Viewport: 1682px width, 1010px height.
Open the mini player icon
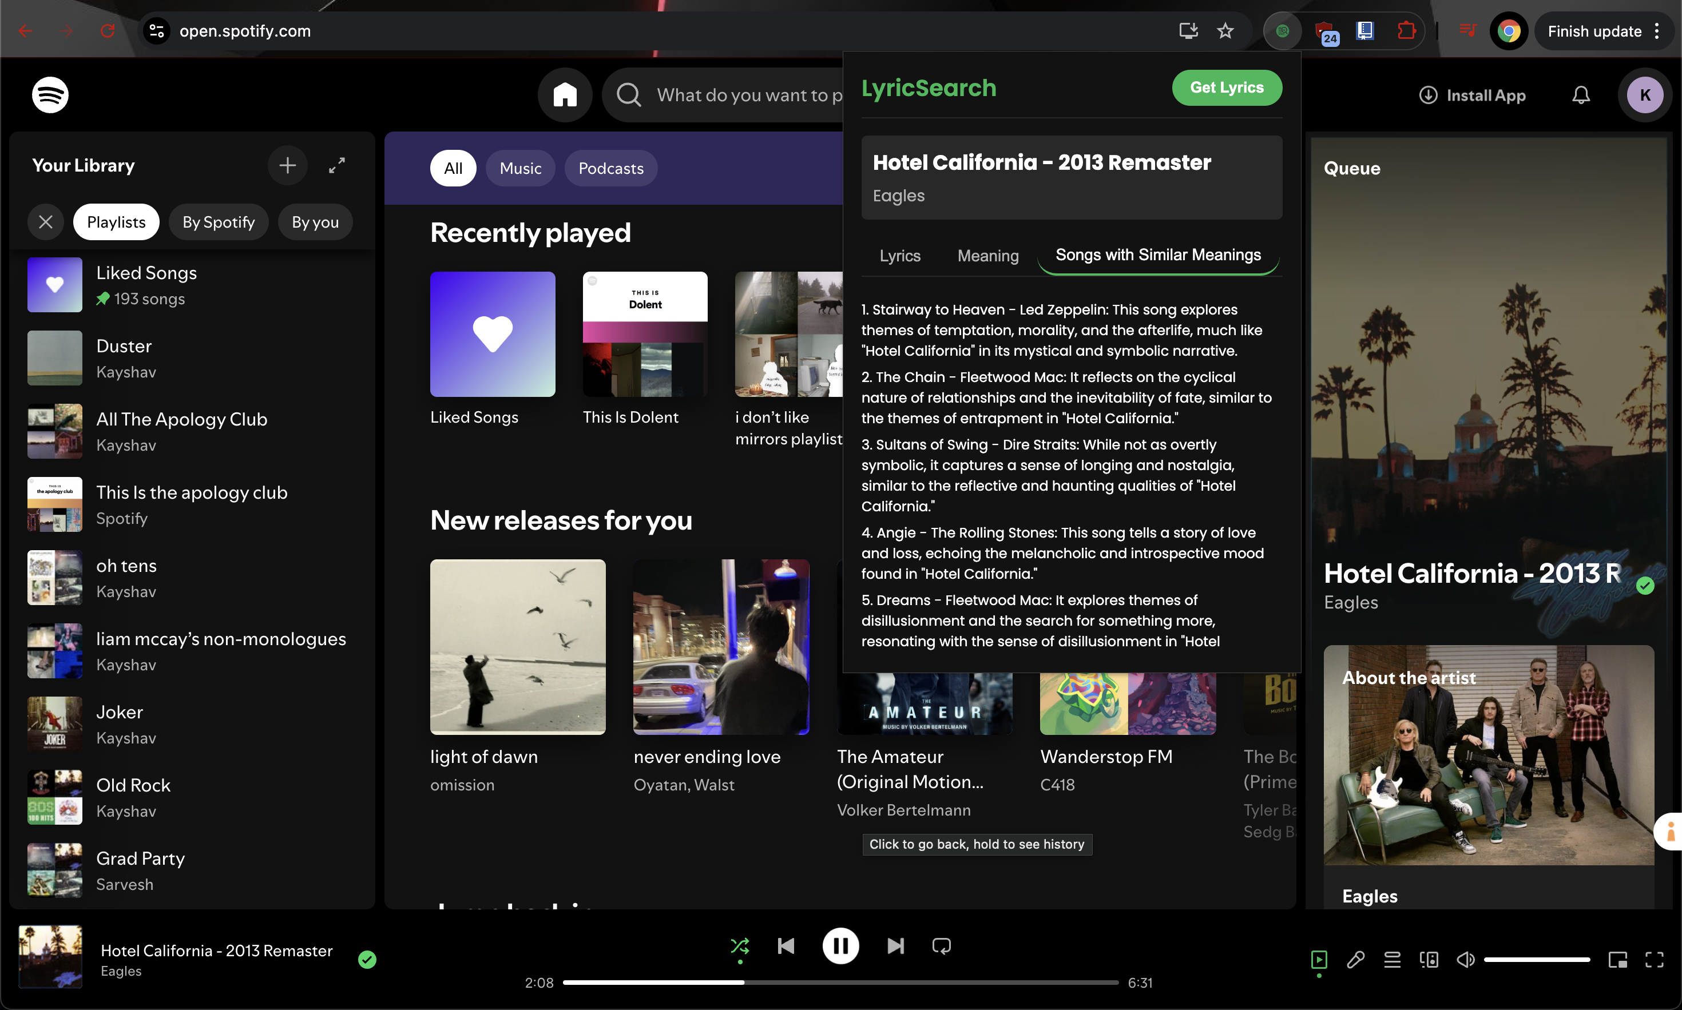coord(1617,960)
